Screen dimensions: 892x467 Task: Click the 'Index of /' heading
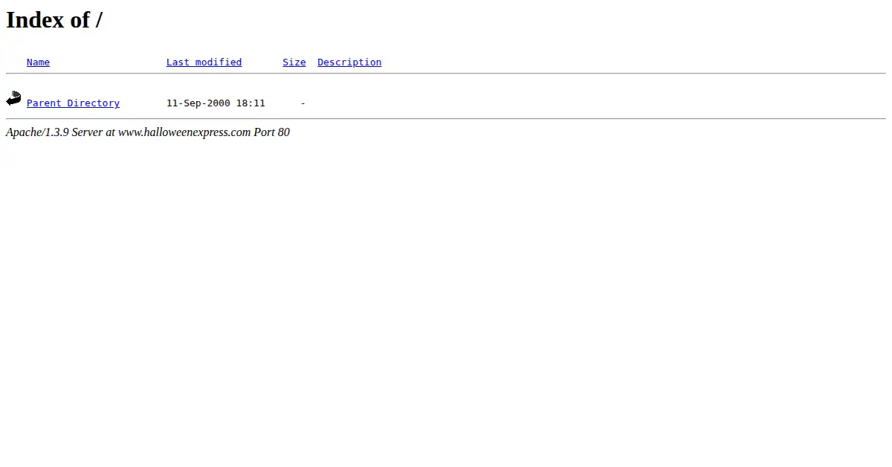click(54, 20)
